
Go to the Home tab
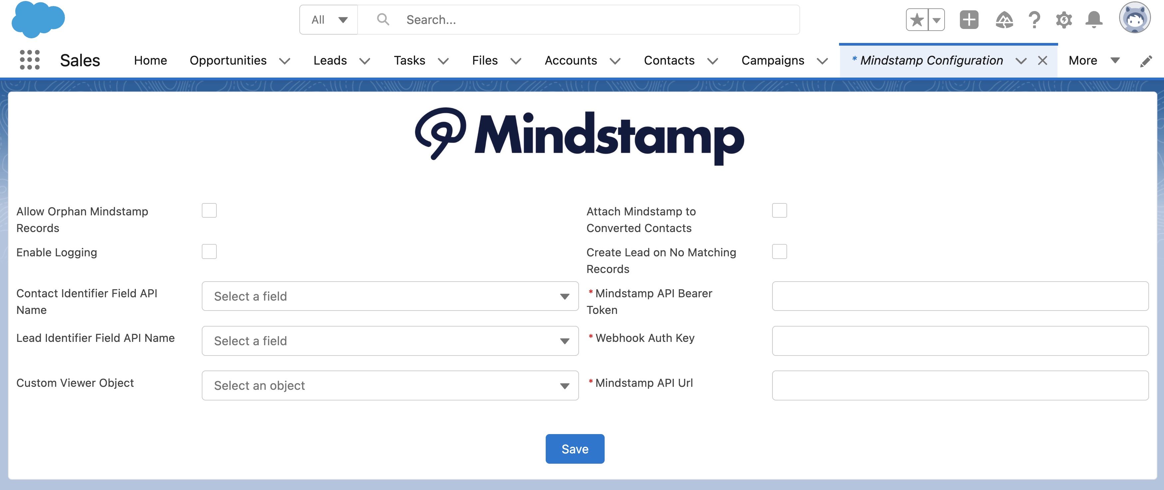pos(150,61)
